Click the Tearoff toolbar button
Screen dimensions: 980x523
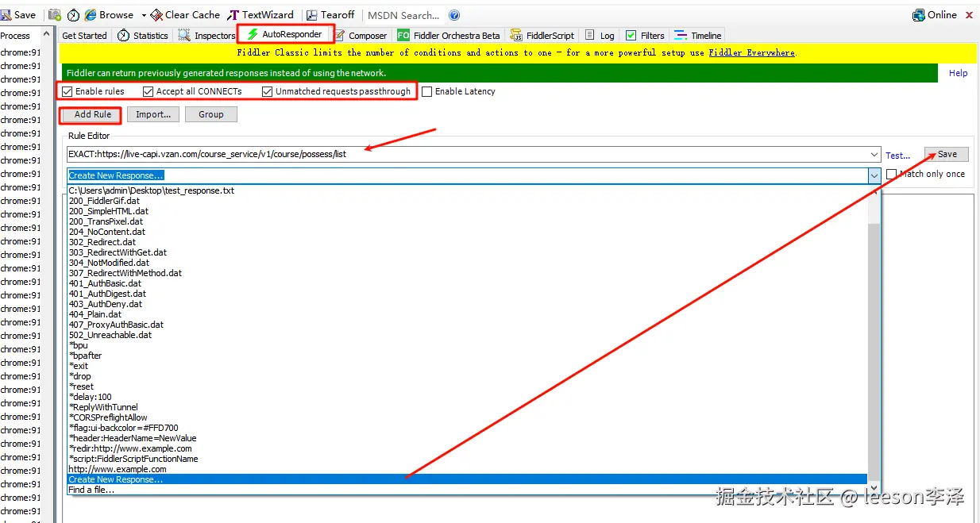[x=330, y=14]
